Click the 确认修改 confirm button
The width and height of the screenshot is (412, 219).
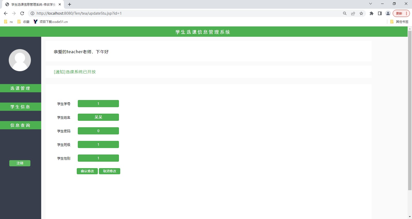coord(87,171)
